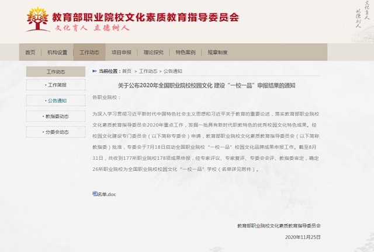View 教指委动态 from the left sidebar
The image size is (374, 252).
(57, 116)
